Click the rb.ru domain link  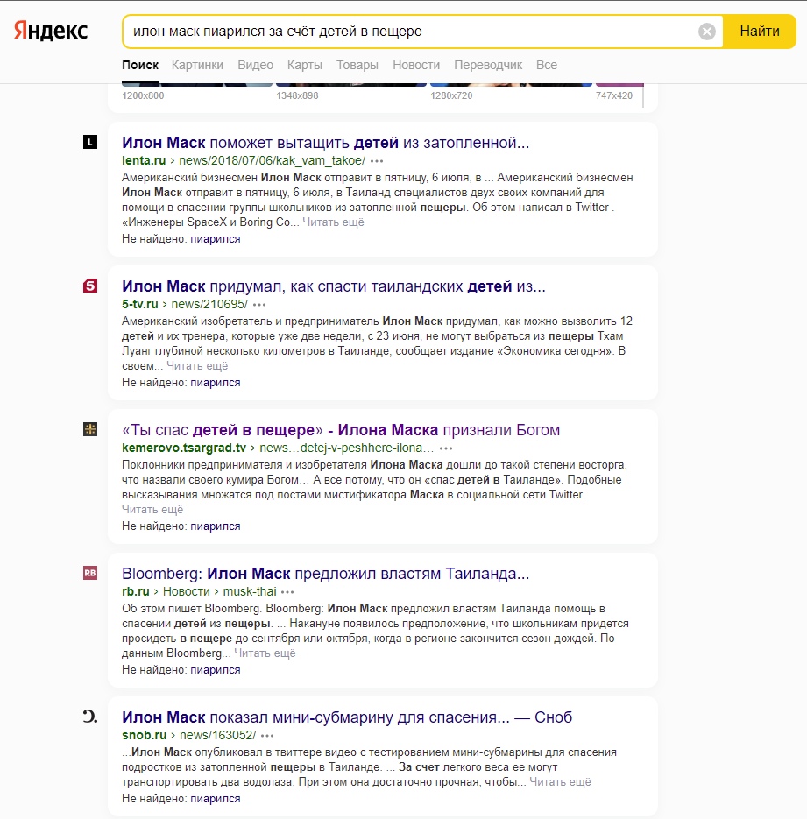(x=135, y=591)
